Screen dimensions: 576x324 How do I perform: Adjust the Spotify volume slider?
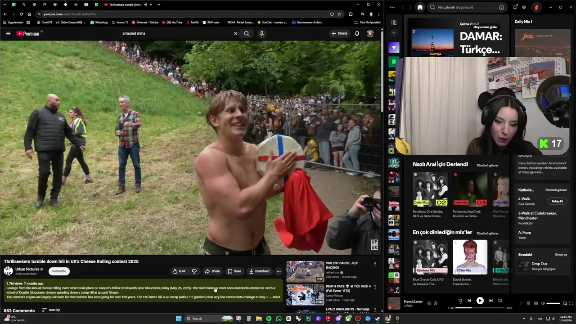[x=553, y=304]
